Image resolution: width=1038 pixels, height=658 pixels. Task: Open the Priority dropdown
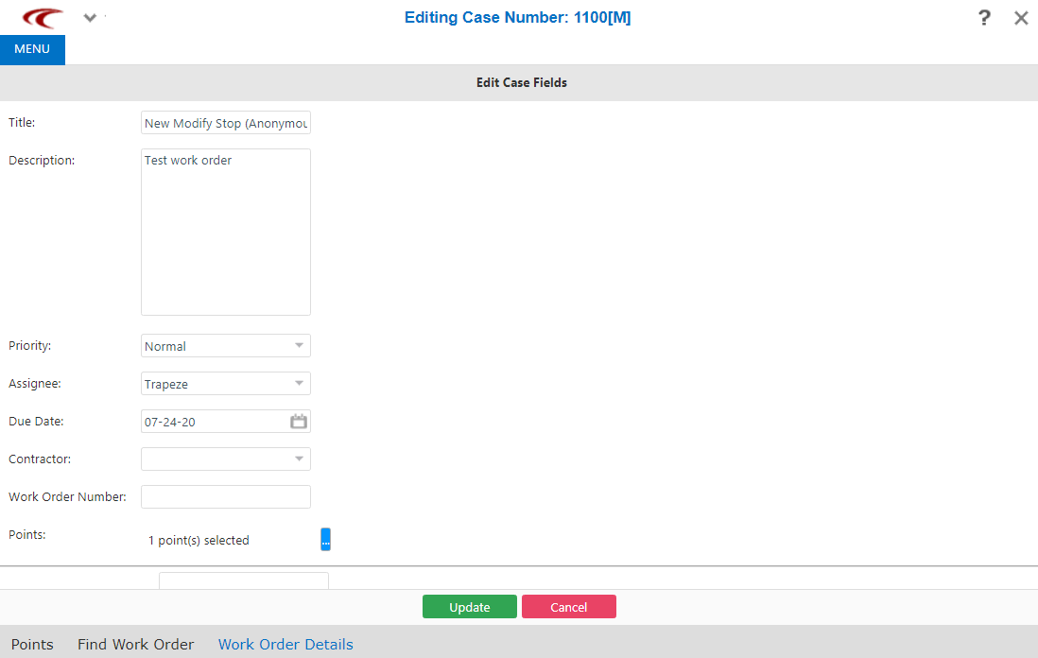pos(300,345)
